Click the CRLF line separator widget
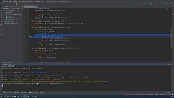The height and width of the screenshot is (98, 174). [143, 94]
